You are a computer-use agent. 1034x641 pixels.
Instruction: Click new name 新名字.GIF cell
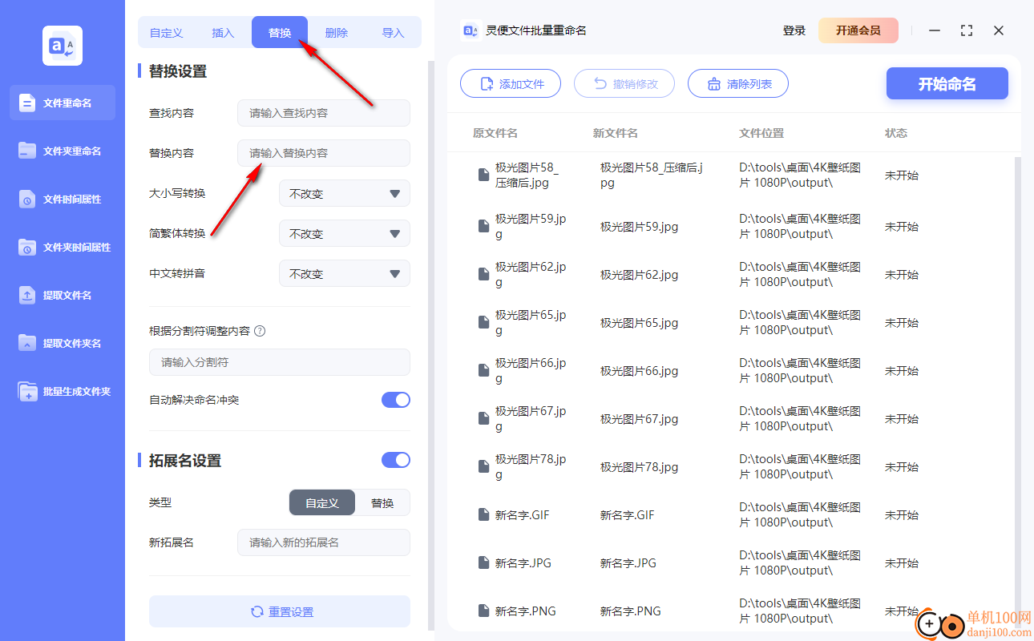pyautogui.click(x=628, y=514)
